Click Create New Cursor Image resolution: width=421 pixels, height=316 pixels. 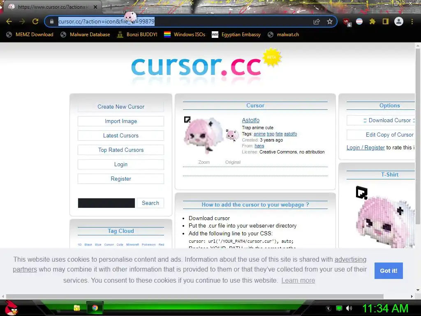point(121,107)
